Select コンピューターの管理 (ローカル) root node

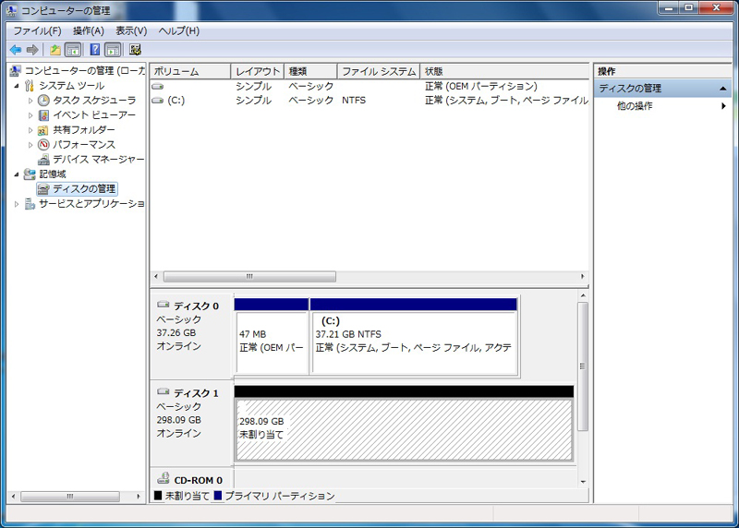78,71
